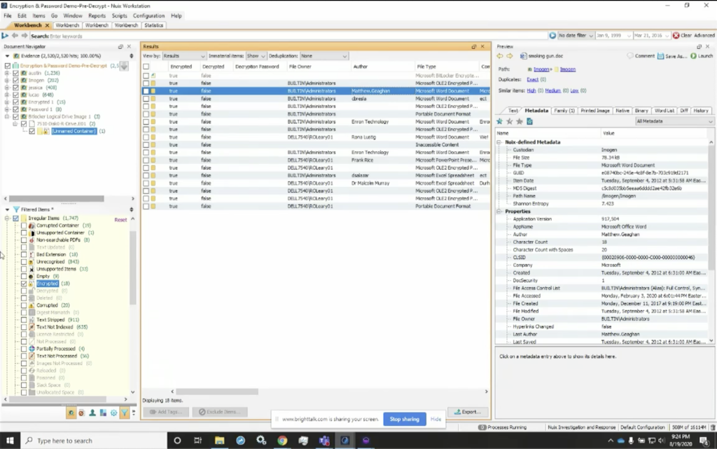Click Stop sharing button
Screen dimensions: 717x449
pyautogui.click(x=404, y=419)
